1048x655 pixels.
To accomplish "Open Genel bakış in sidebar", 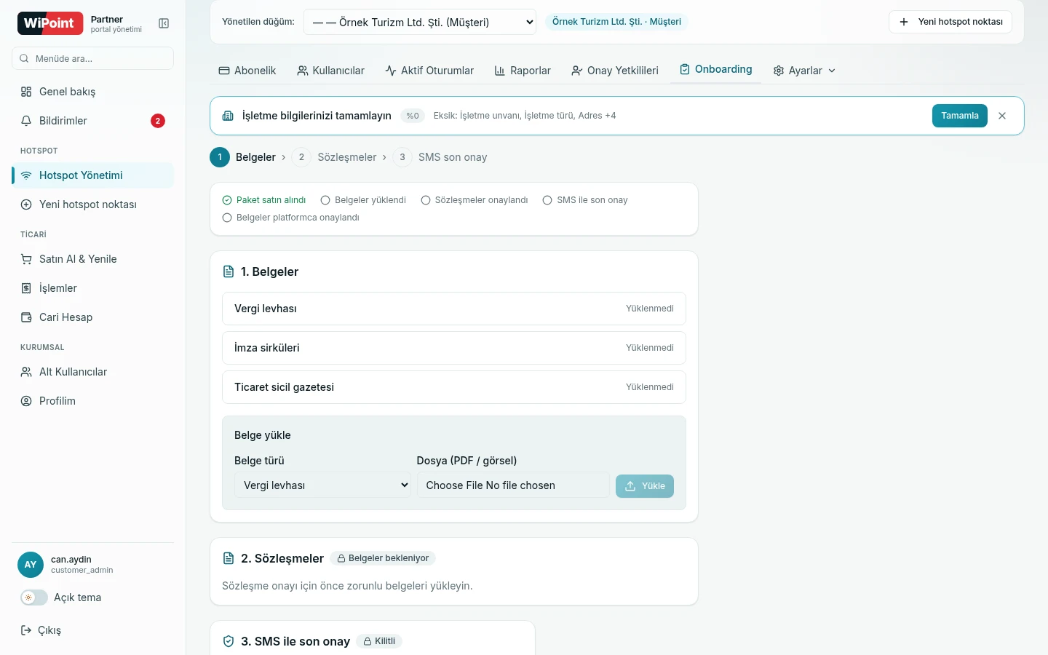I will [x=92, y=92].
